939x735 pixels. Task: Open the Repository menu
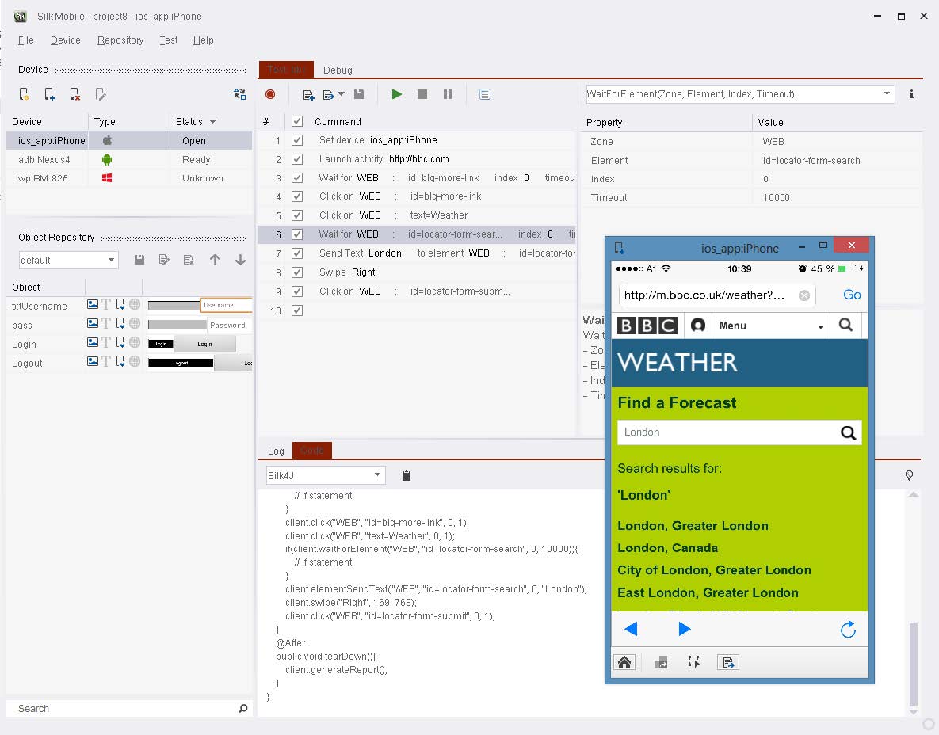120,40
